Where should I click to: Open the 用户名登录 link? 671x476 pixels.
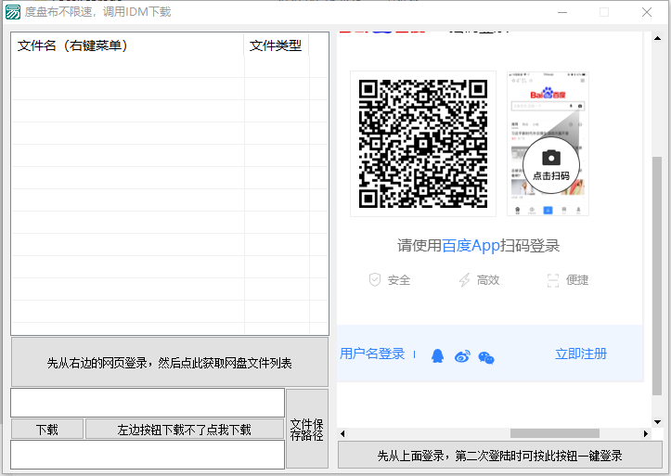coord(372,354)
